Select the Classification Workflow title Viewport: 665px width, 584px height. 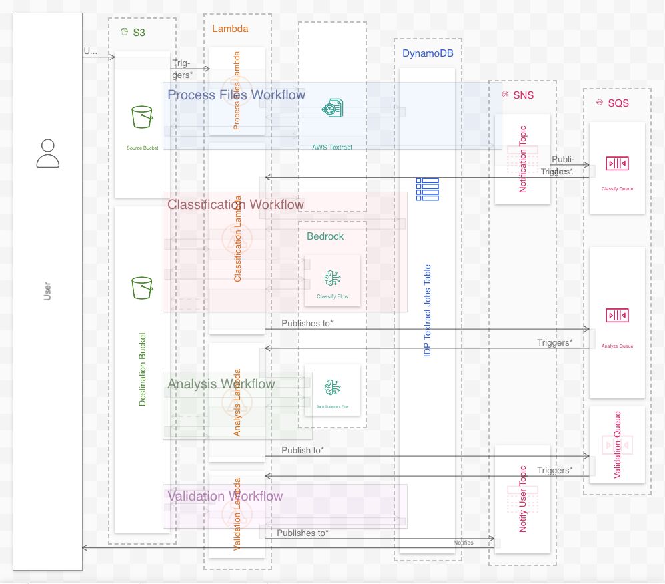[x=235, y=204]
